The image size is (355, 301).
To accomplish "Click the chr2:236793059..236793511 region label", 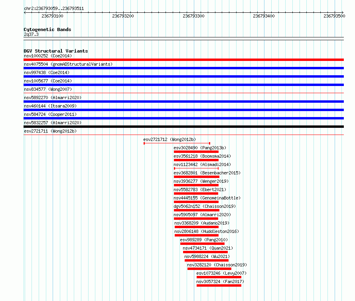I will click(x=54, y=9).
